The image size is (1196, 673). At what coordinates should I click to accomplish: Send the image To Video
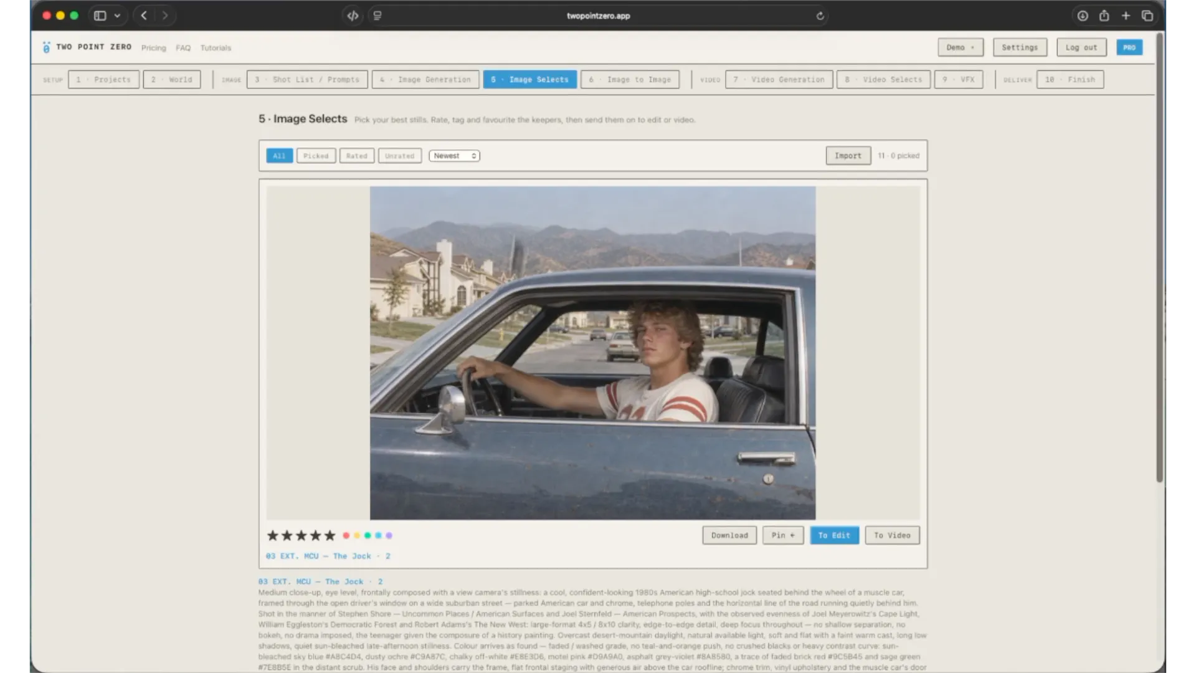coord(892,535)
